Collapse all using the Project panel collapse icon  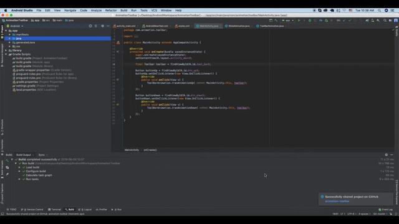coord(96,26)
